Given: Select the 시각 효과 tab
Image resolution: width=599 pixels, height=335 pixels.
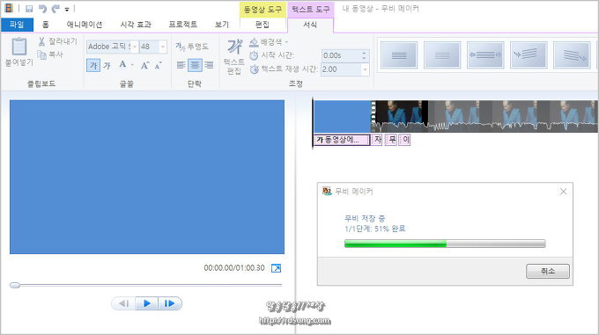Looking at the screenshot, I should [x=136, y=25].
